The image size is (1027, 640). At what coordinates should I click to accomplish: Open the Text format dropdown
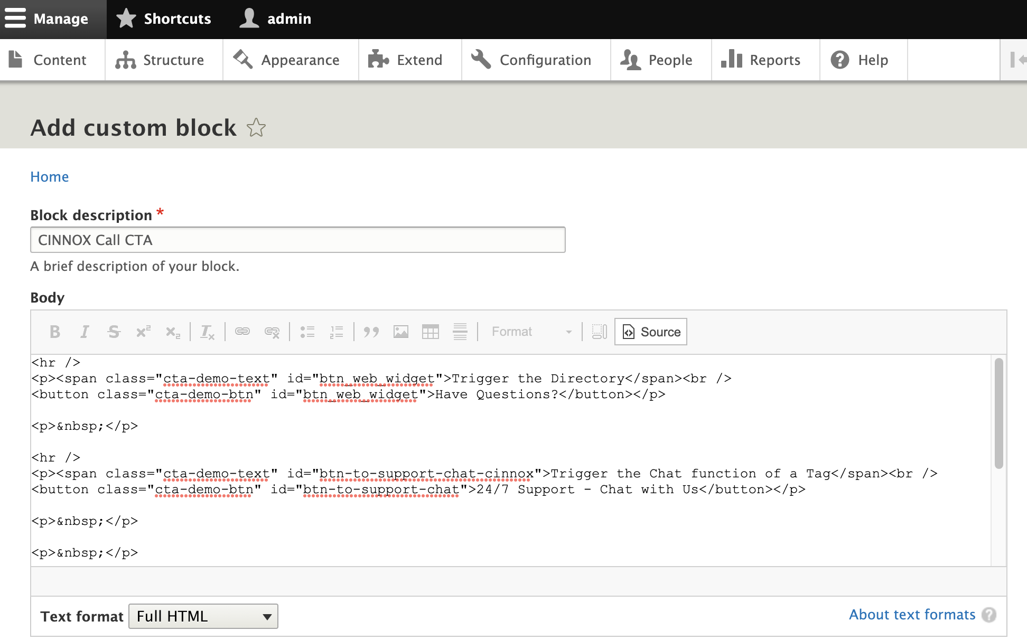coord(203,616)
